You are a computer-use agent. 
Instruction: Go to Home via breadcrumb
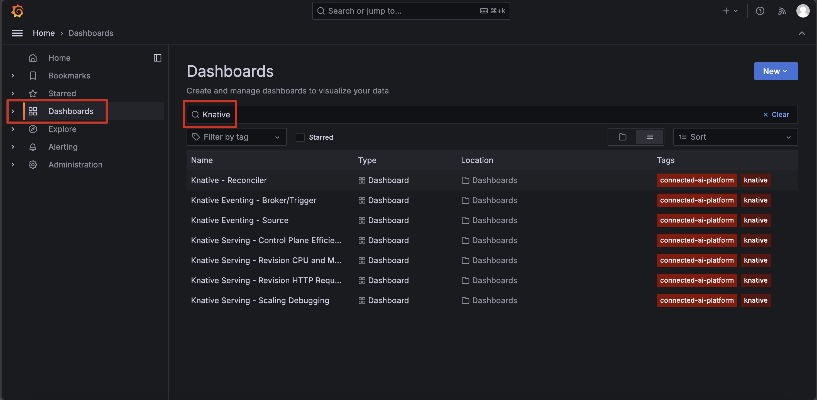tap(44, 33)
